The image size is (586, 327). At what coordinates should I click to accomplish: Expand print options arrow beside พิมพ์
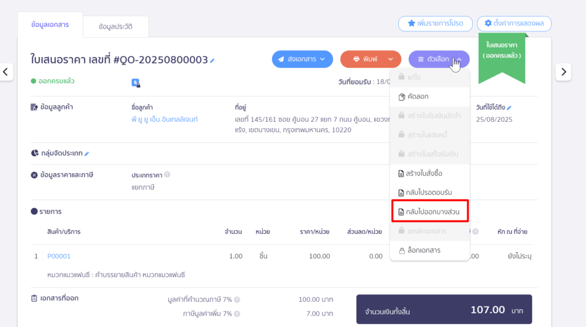[390, 59]
